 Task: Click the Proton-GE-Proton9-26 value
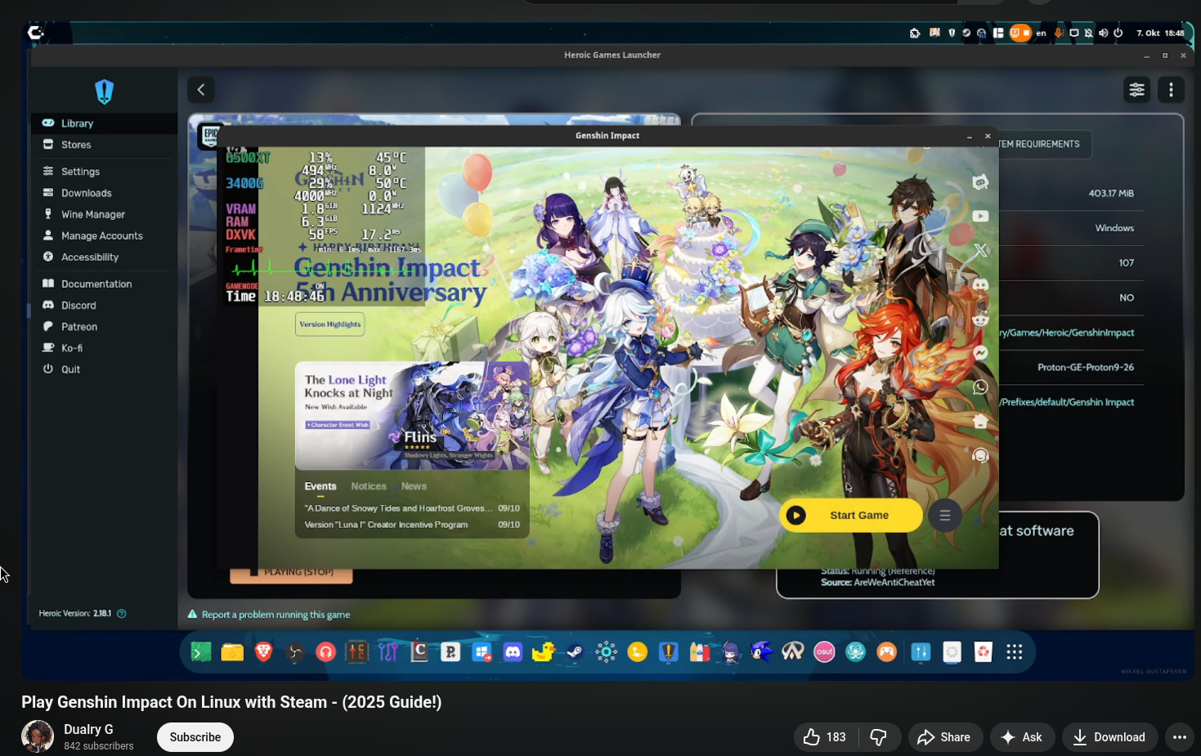coord(1086,368)
